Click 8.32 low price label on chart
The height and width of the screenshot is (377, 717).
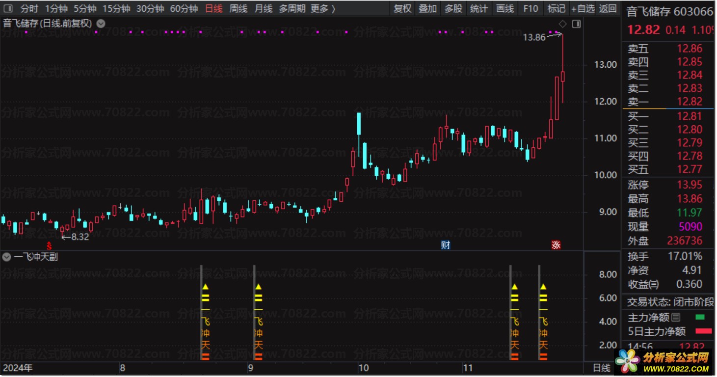[x=80, y=238]
